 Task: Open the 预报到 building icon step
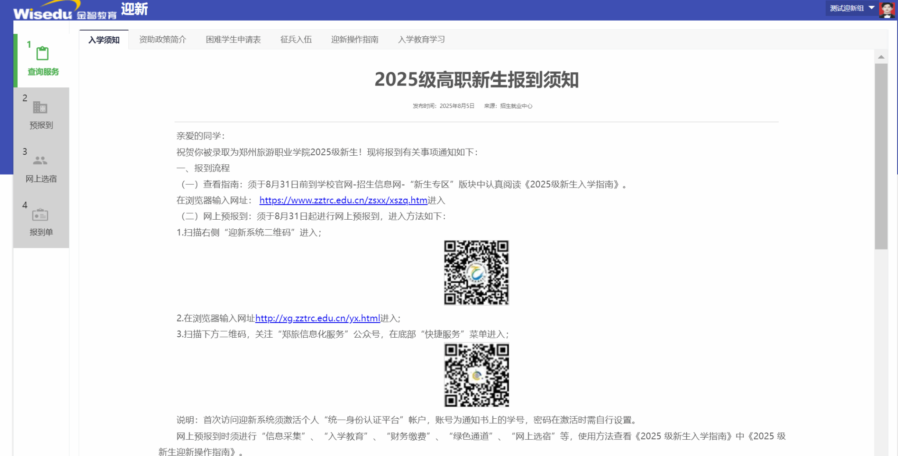[40, 107]
